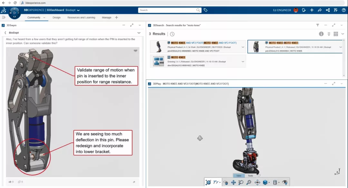Select the Tools tab in 3DPlay toolbar
The height and width of the screenshot is (188, 348).
250,176
